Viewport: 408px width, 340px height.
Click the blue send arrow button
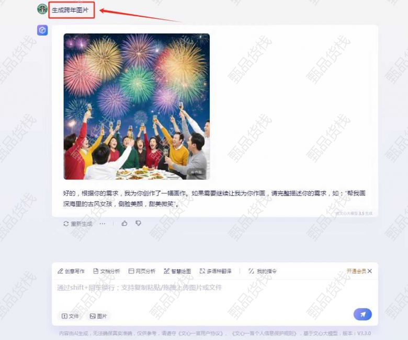pos(362,314)
